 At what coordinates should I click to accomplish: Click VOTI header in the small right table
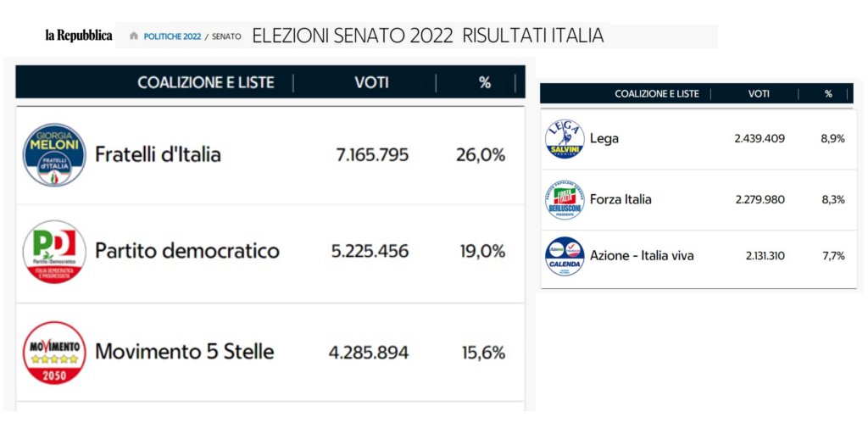759,94
